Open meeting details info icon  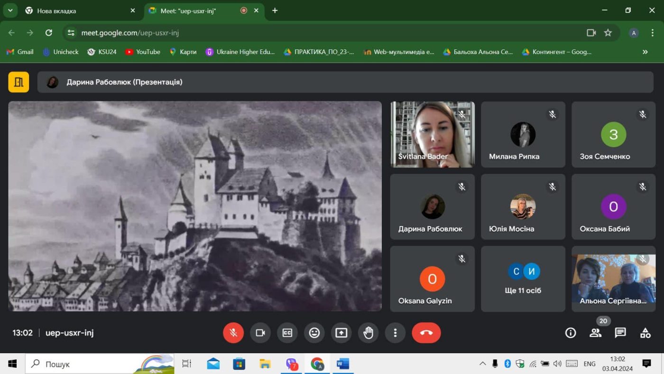coord(571,333)
